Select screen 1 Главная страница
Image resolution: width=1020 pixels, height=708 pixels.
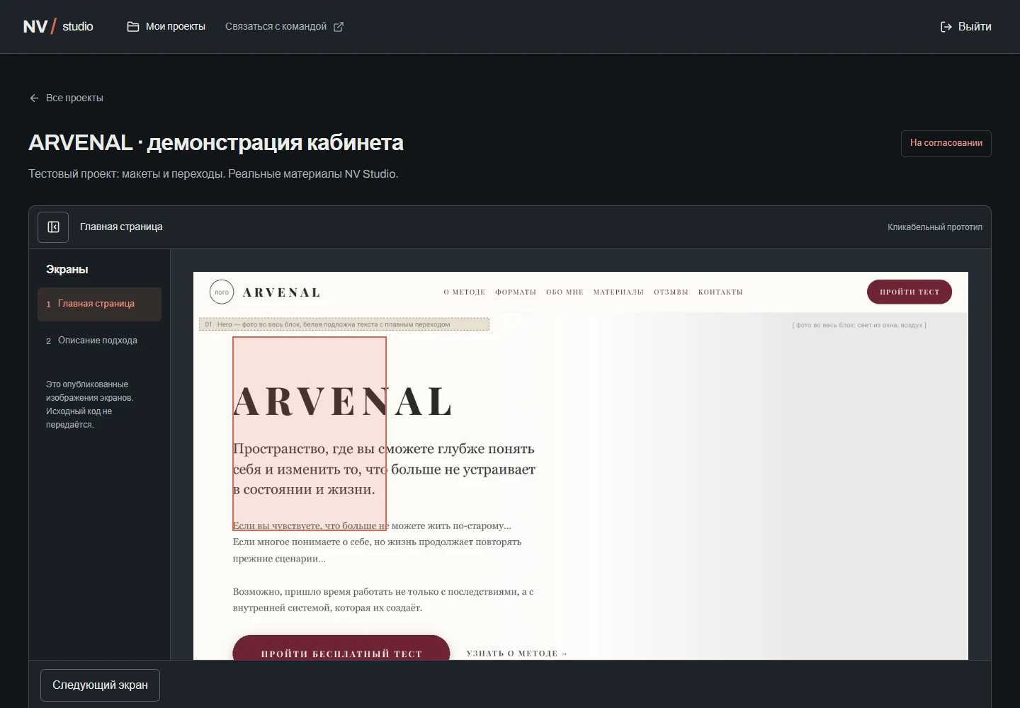[x=99, y=304]
